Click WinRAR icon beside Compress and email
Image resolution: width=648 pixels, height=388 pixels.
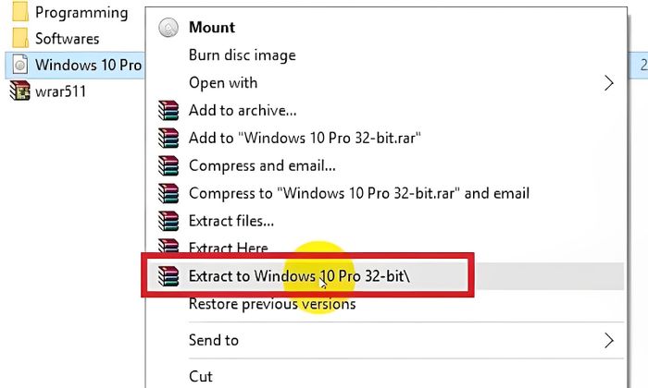168,165
